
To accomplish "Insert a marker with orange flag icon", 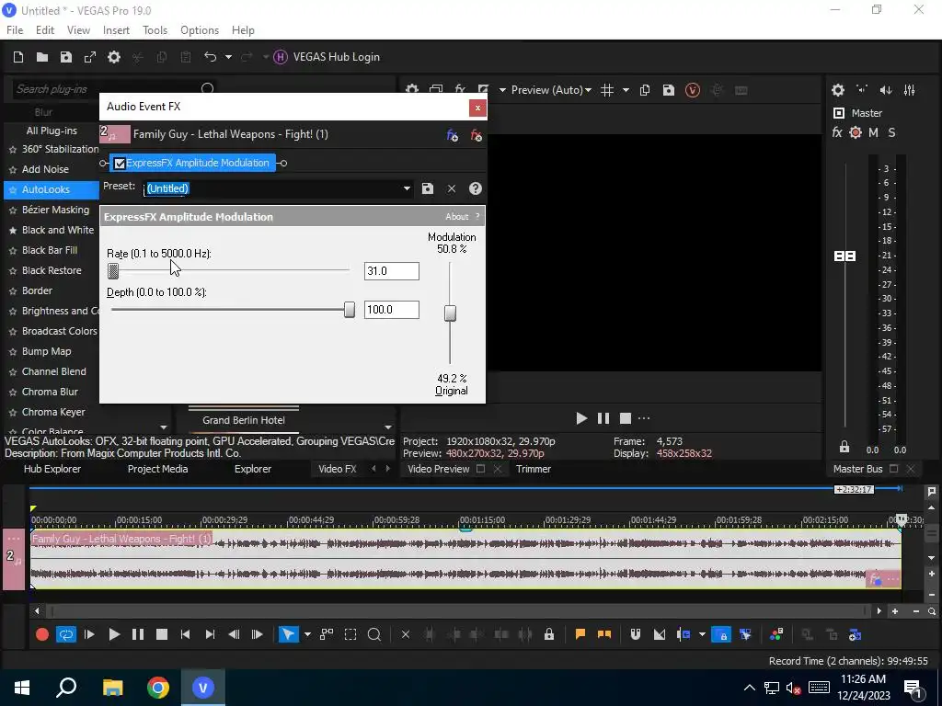I will click(580, 634).
